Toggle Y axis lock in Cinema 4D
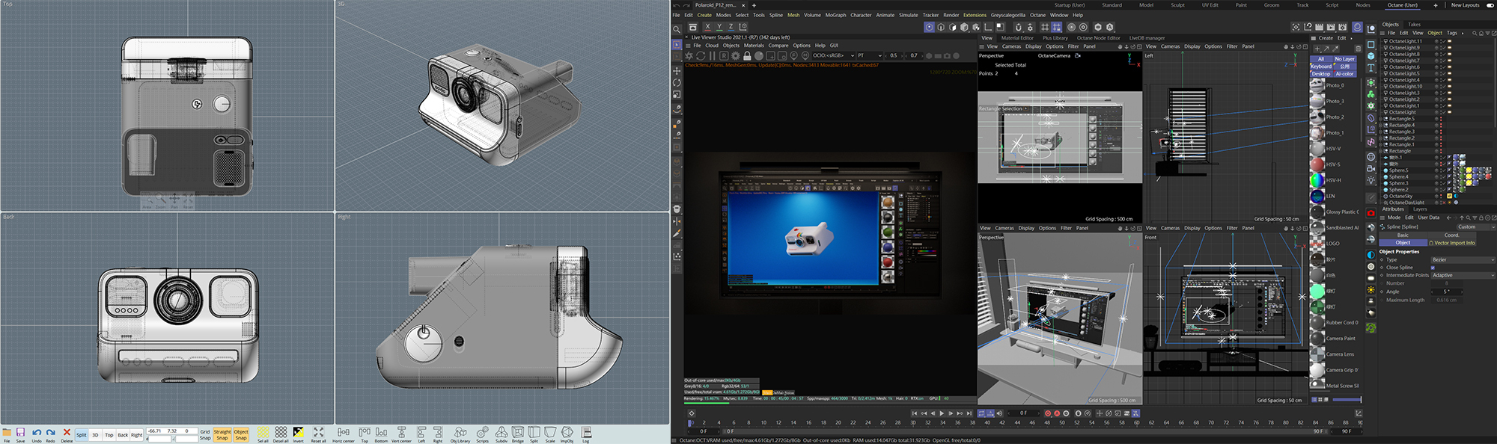The width and height of the screenshot is (1497, 444). tap(719, 27)
